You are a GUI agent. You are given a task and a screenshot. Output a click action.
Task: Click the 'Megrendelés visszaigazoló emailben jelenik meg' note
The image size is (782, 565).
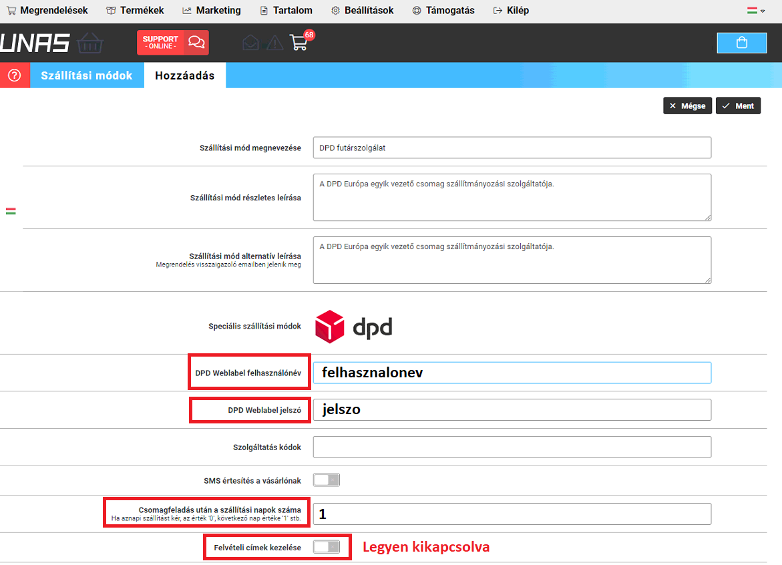pos(228,264)
